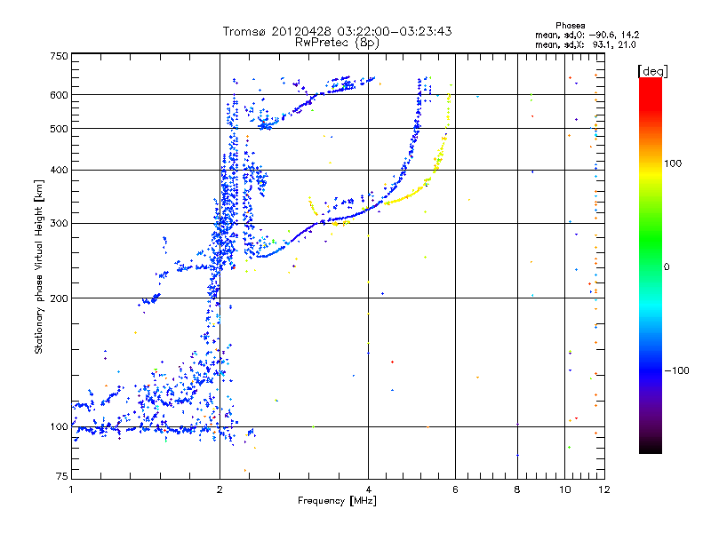Click the dense blue echo cluster near 2 MHz, 300 km

(x=227, y=218)
